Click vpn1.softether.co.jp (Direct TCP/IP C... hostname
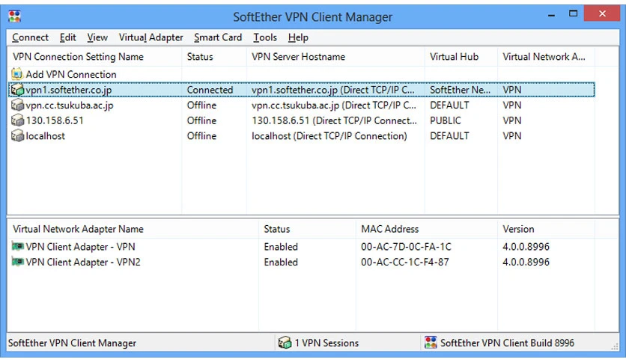The image size is (626, 362). 333,90
